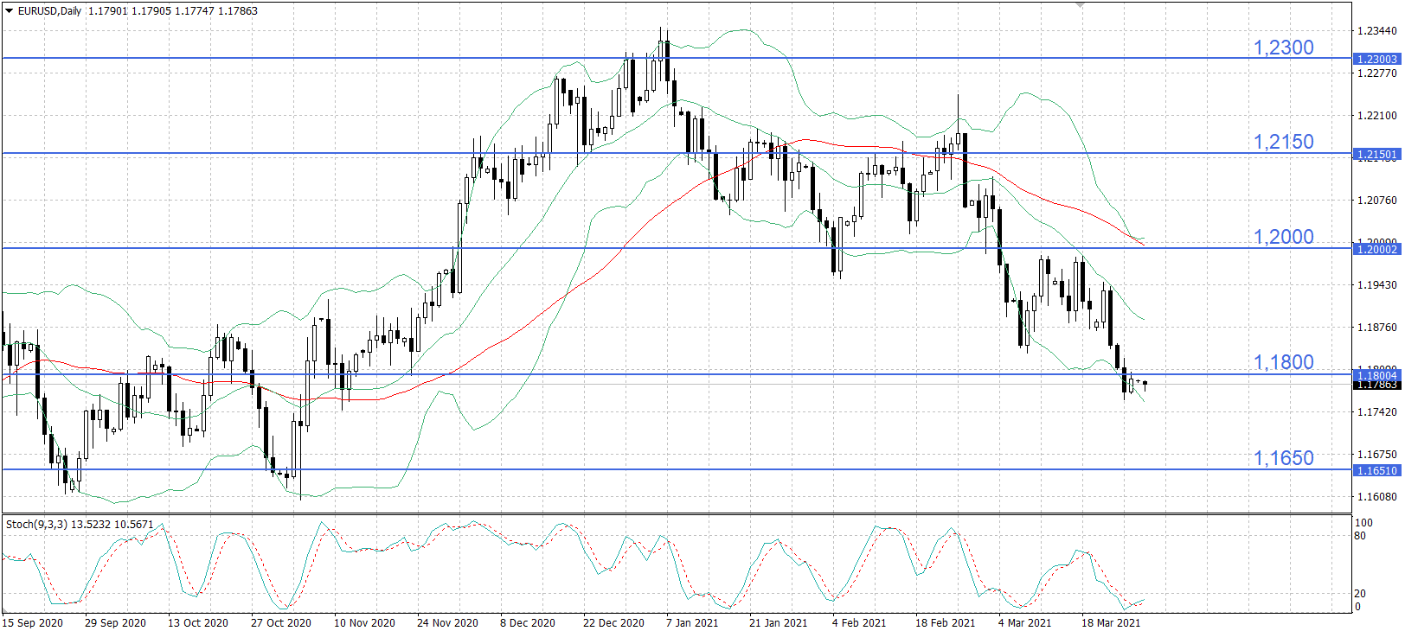Click the 1.18760 price scale value
The height and width of the screenshot is (631, 1405).
[1376, 327]
